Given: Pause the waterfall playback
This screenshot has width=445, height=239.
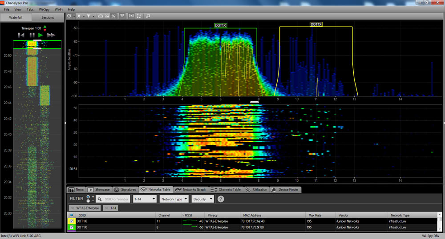Looking at the screenshot, I should point(32,35).
